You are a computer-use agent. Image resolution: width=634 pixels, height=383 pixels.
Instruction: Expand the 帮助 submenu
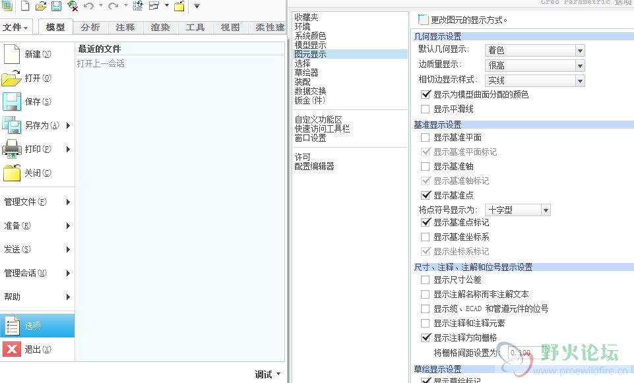pos(68,297)
